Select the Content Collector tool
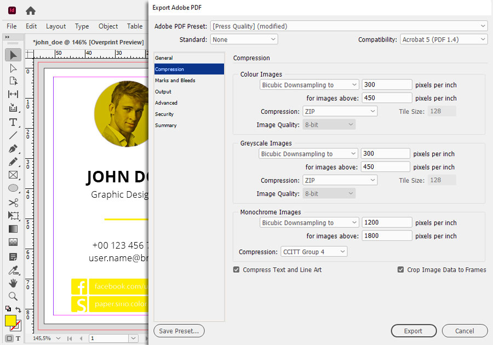The width and height of the screenshot is (493, 345). pyautogui.click(x=13, y=108)
